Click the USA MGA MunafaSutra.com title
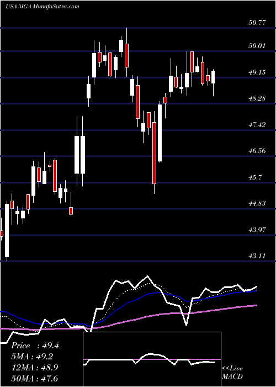The width and height of the screenshot is (276, 387). tap(43, 7)
